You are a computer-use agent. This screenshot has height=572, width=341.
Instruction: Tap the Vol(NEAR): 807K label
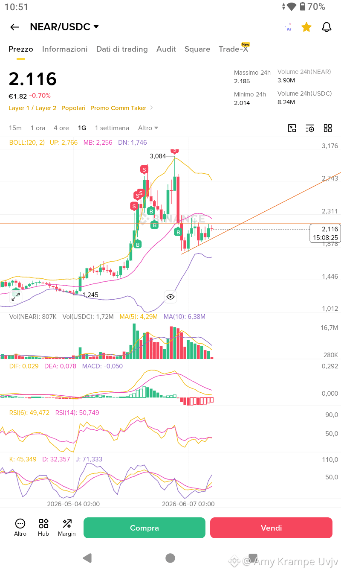click(x=33, y=317)
